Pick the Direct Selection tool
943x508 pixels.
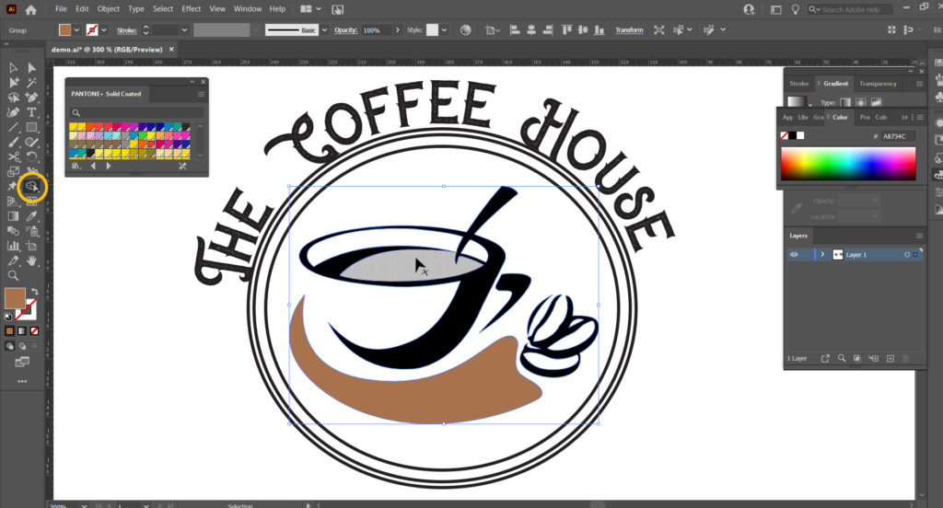tap(32, 67)
